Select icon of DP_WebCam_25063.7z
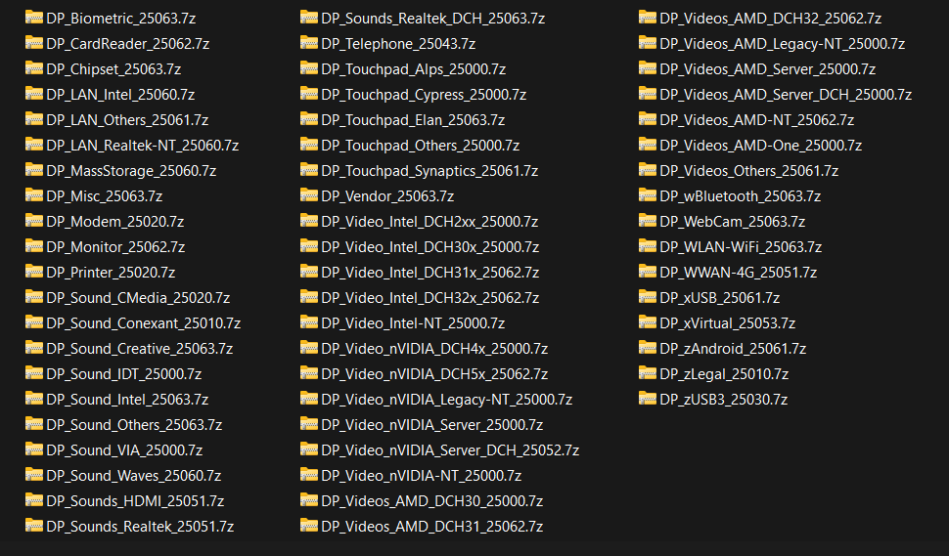This screenshot has width=949, height=556. 648,220
